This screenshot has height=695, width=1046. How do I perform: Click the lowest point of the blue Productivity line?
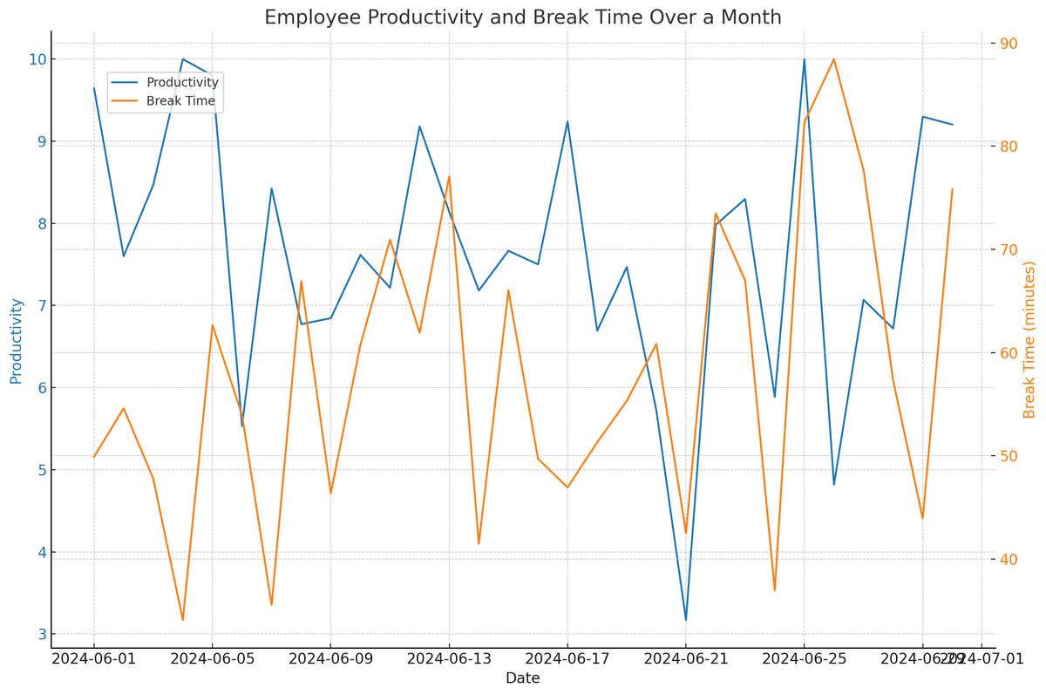(686, 620)
